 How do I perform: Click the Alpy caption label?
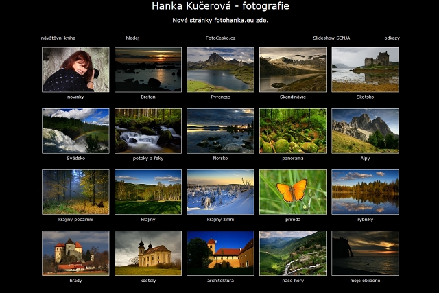point(365,159)
